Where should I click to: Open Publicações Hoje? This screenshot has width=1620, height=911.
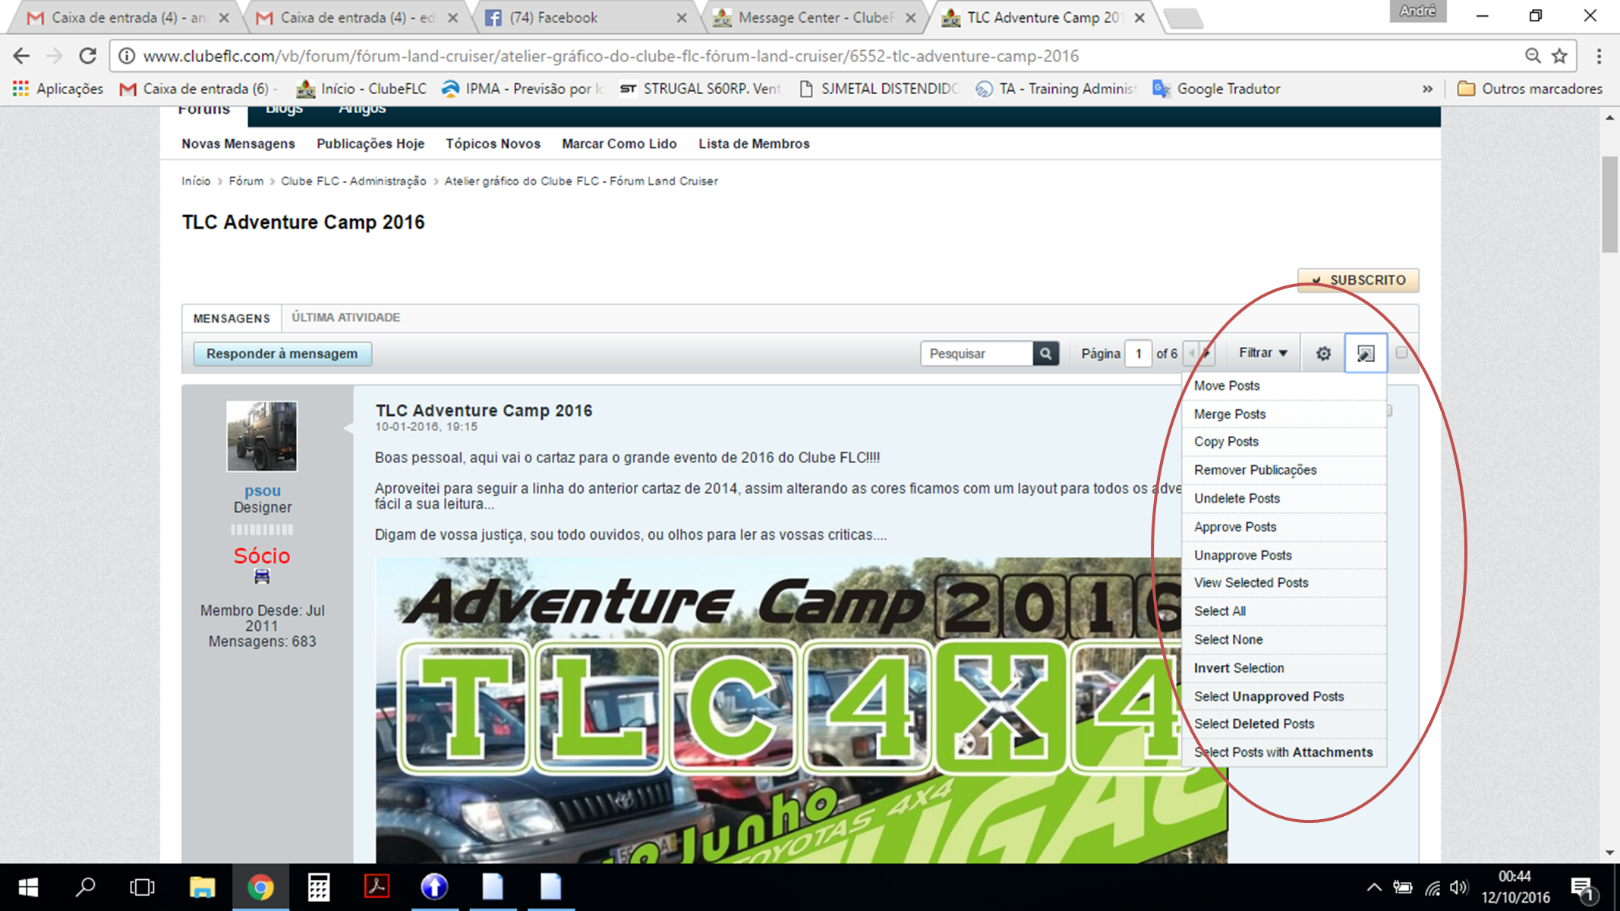(x=370, y=143)
